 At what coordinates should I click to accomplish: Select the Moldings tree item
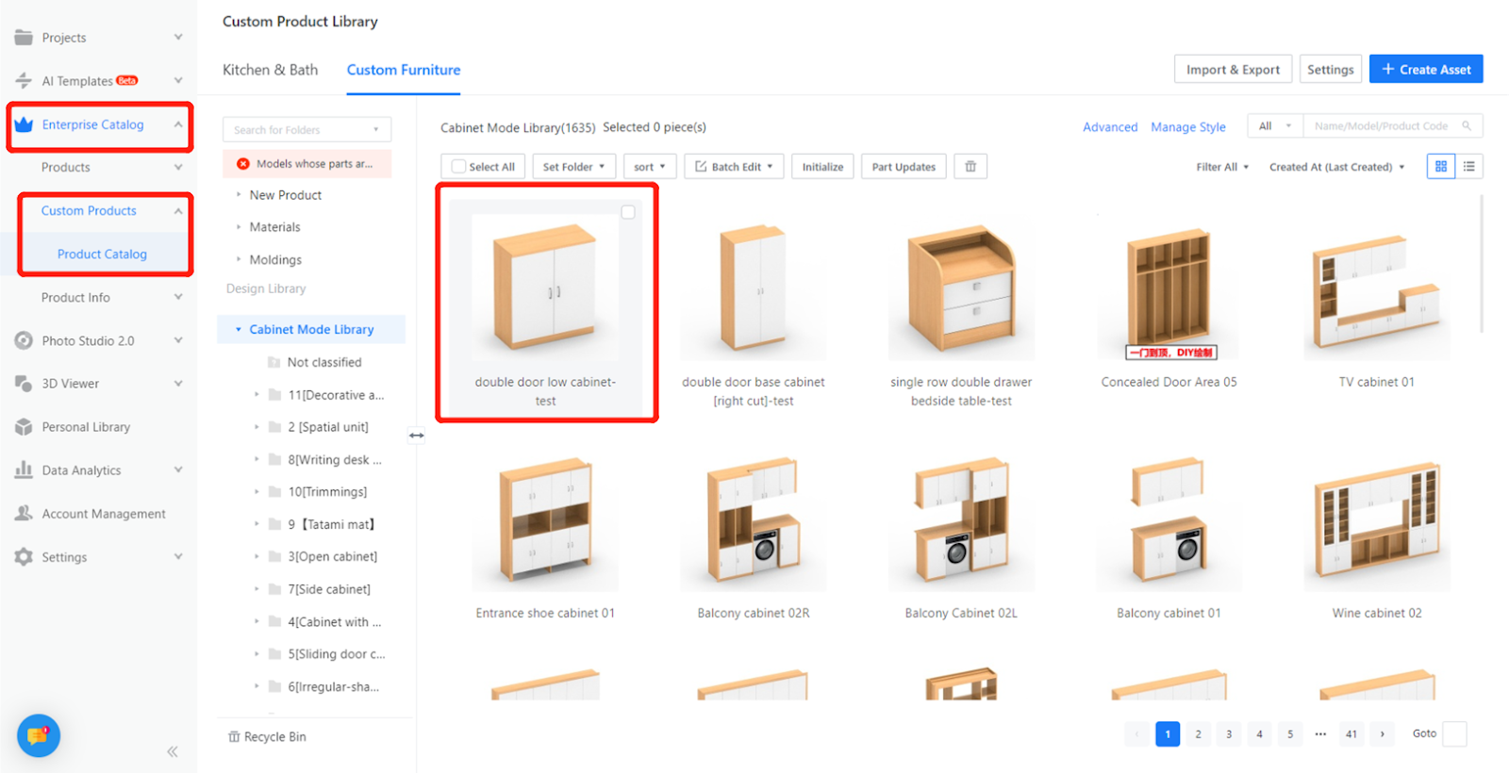[275, 260]
